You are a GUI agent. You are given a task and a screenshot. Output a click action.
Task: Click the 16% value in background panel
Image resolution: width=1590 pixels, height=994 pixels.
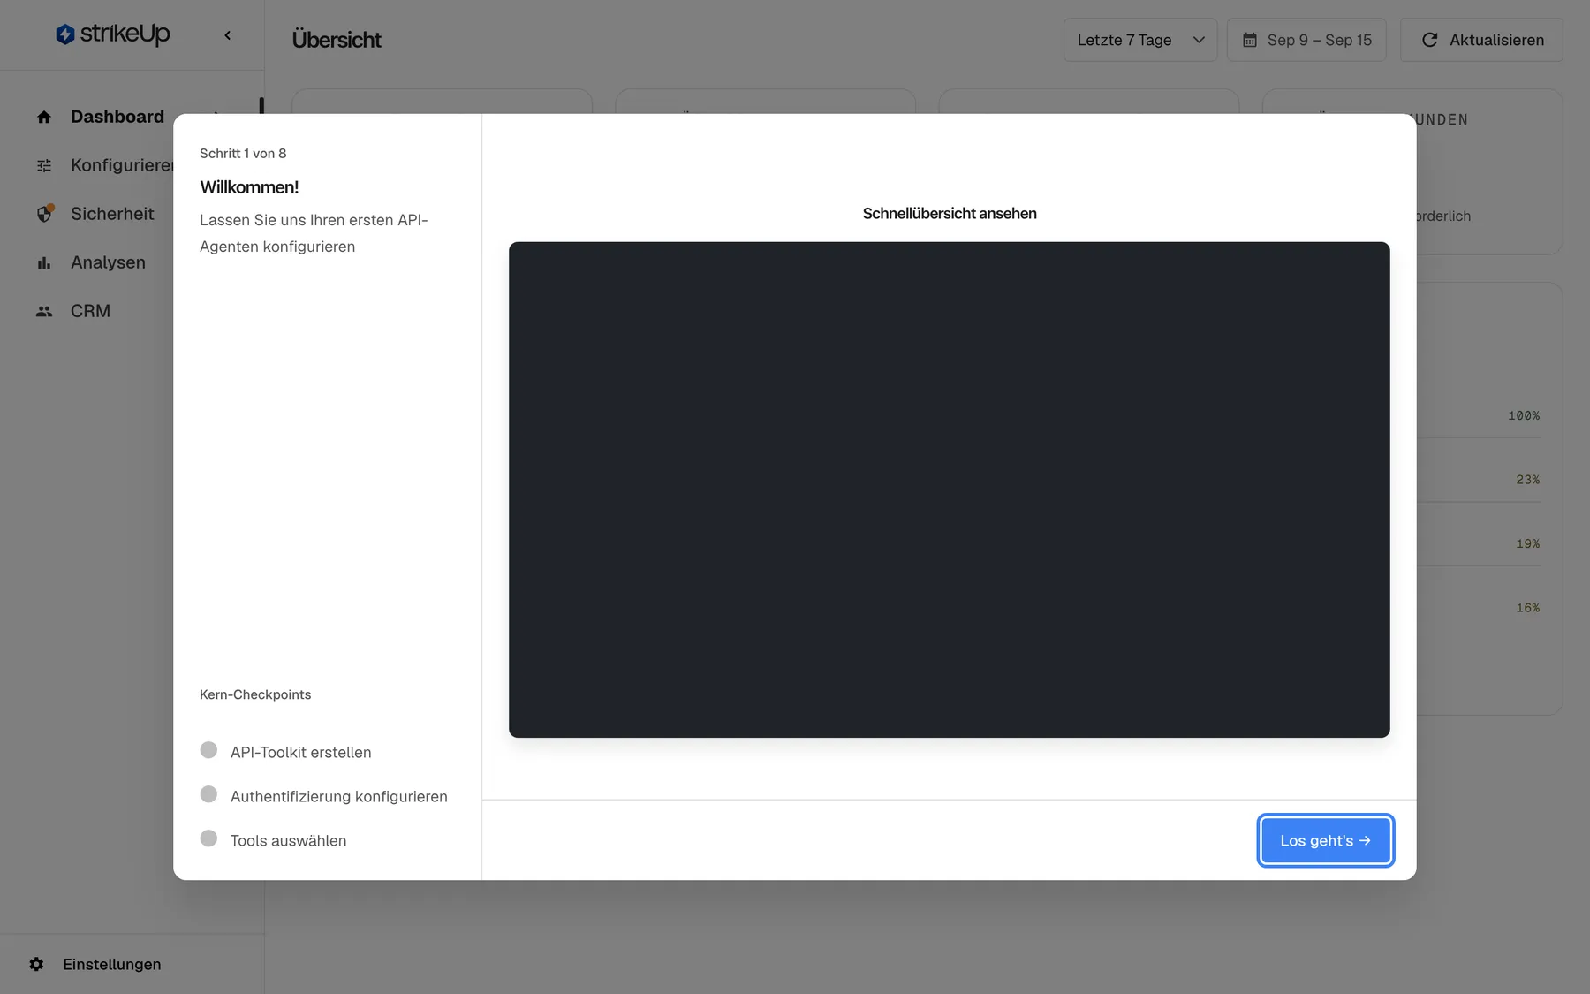pos(1527,608)
